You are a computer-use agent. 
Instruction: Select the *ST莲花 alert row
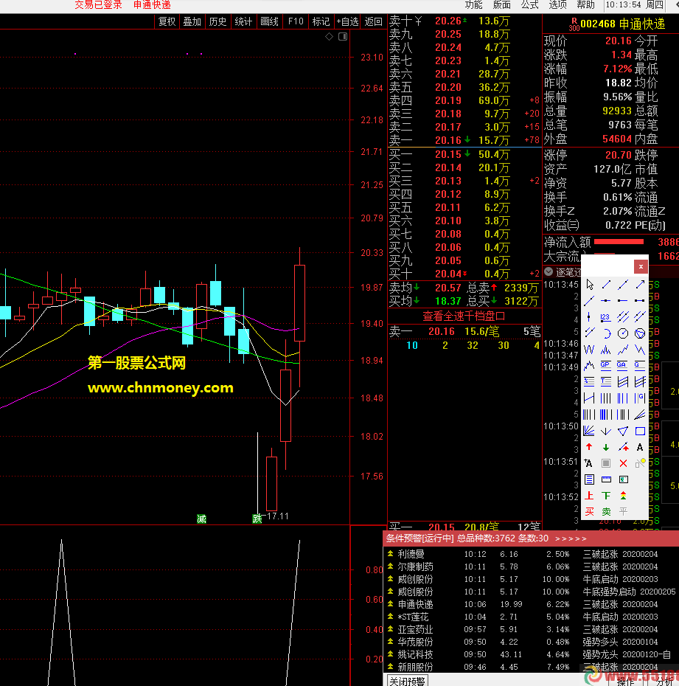point(531,617)
